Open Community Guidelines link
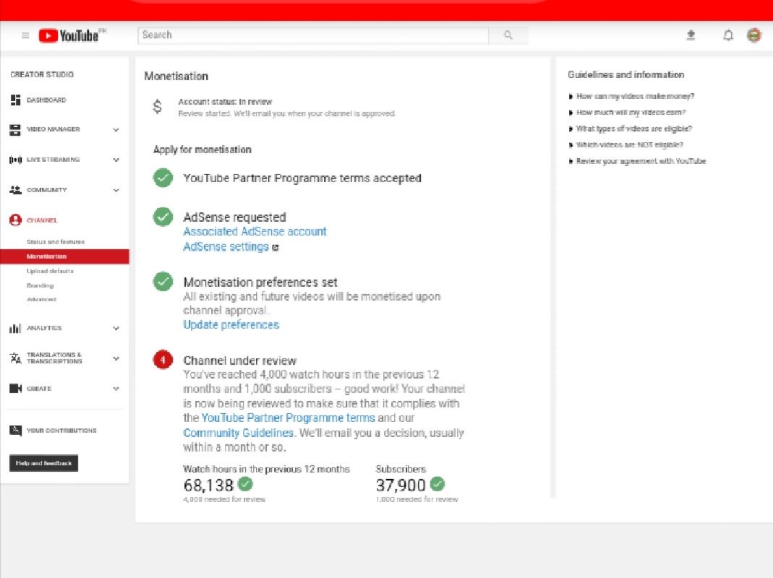This screenshot has width=773, height=578. click(239, 433)
